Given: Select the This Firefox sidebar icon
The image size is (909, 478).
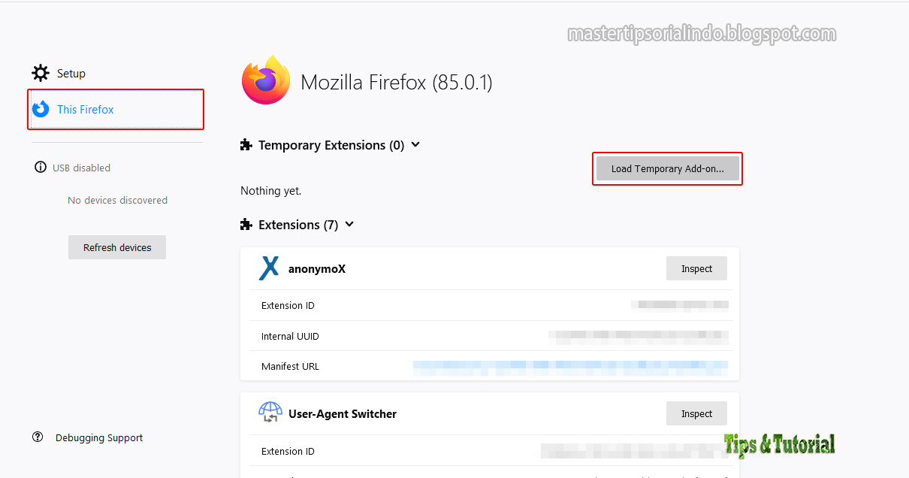Looking at the screenshot, I should click(42, 109).
